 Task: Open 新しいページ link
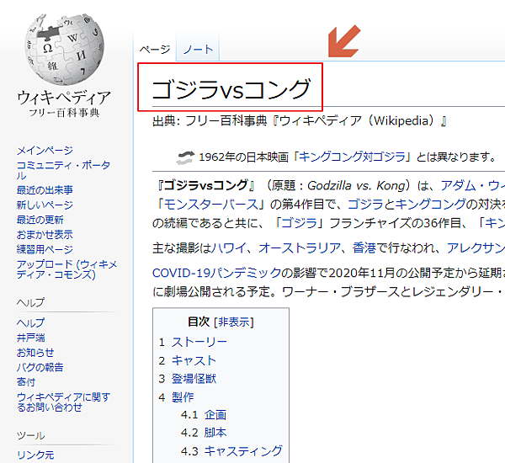[x=45, y=205]
